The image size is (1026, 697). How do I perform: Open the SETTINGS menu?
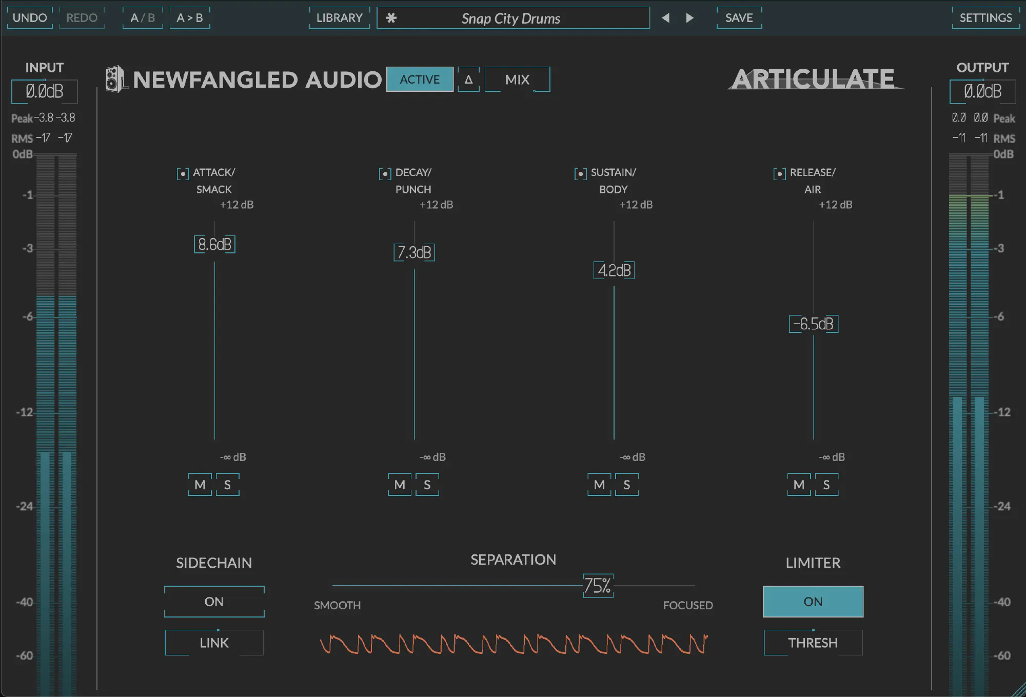pyautogui.click(x=985, y=18)
